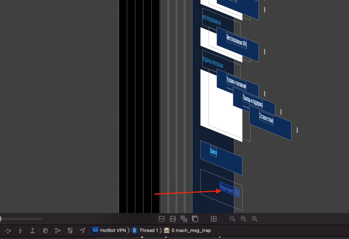
Task: Toggle Show Constraints icon
Action: point(173,219)
